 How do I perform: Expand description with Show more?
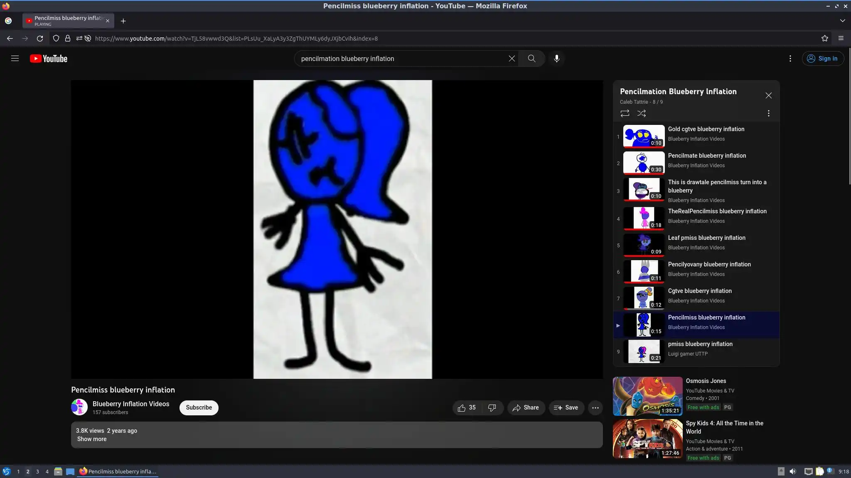pos(92,439)
